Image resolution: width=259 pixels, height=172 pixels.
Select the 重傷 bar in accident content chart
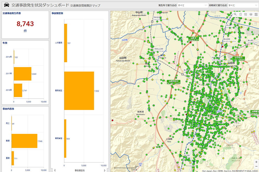coord(13,158)
